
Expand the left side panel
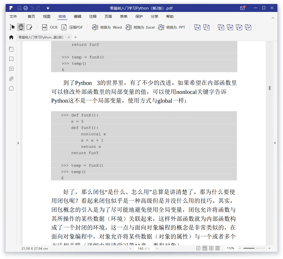pyautogui.click(x=18, y=143)
